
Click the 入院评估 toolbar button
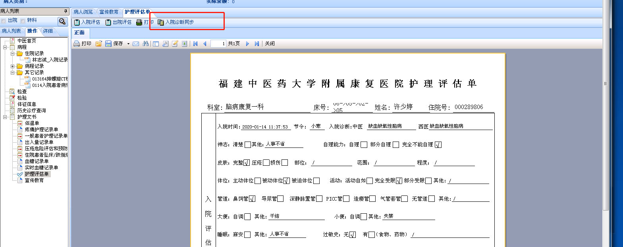87,22
